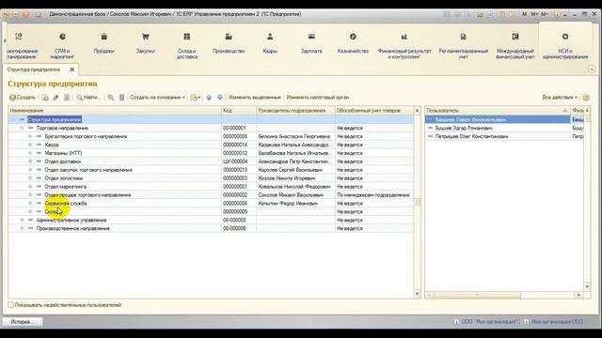This screenshot has height=338, width=602.
Task: Collapse the Структура предприятия root node
Action: (x=13, y=119)
